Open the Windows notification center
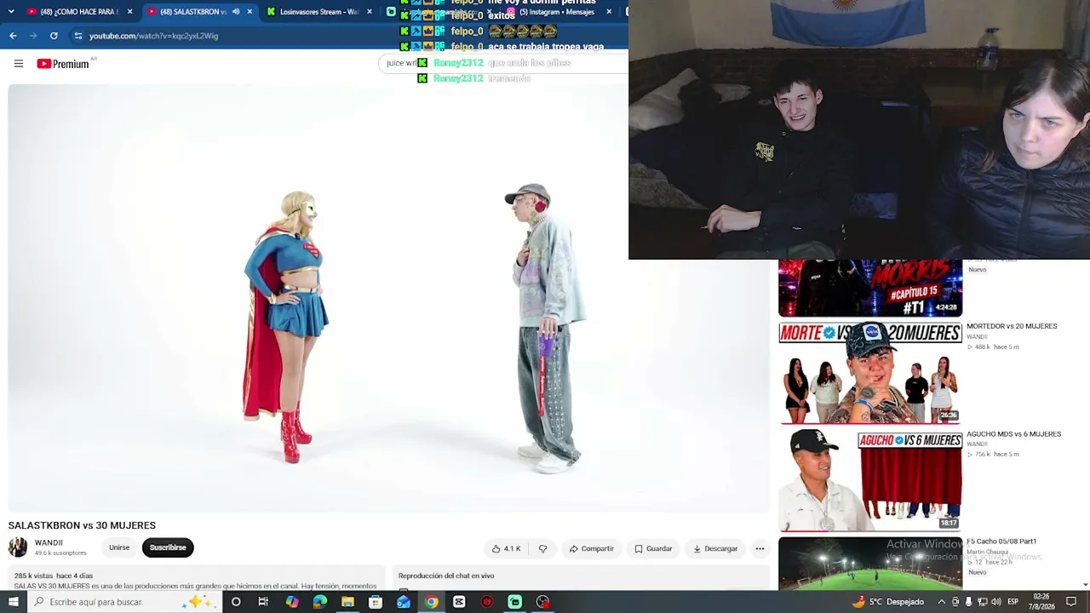This screenshot has height=613, width=1090. 1071,602
